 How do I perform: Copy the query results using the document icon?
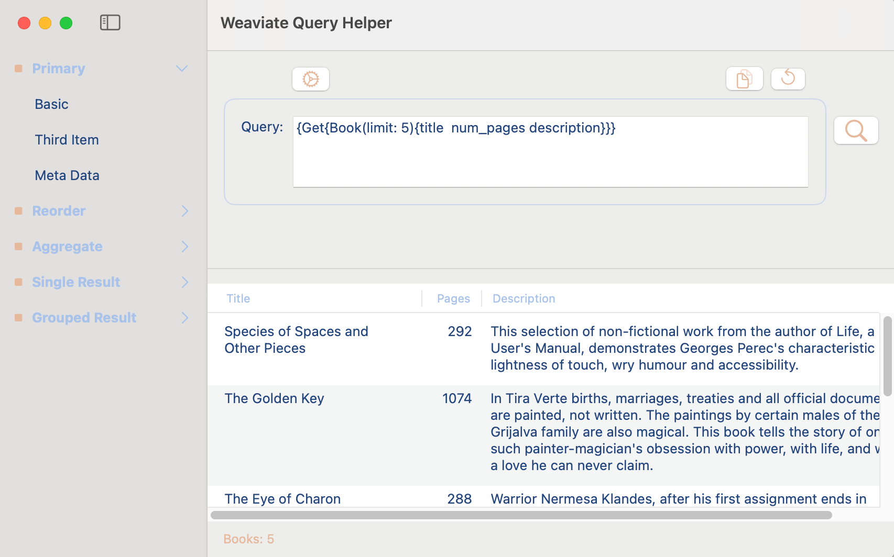click(x=745, y=79)
